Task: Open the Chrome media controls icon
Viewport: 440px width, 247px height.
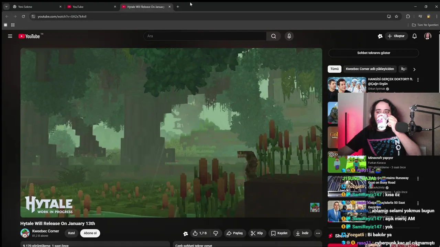Action: (x=420, y=16)
